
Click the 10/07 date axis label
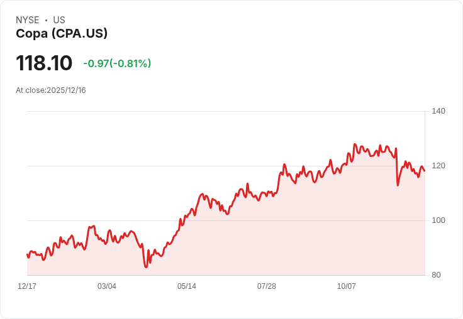(347, 286)
